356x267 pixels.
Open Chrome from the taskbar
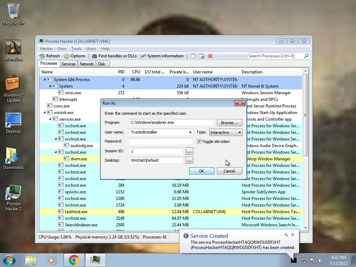point(74,260)
